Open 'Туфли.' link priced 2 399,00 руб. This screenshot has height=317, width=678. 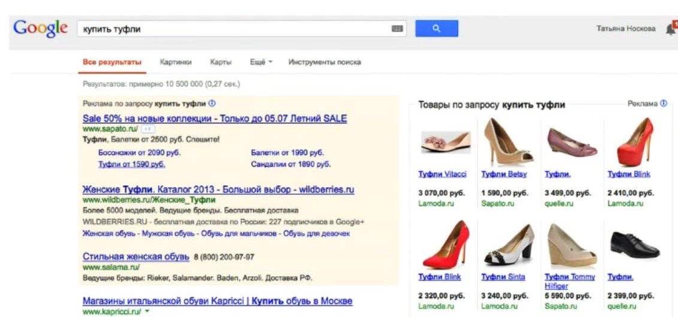coord(621,277)
